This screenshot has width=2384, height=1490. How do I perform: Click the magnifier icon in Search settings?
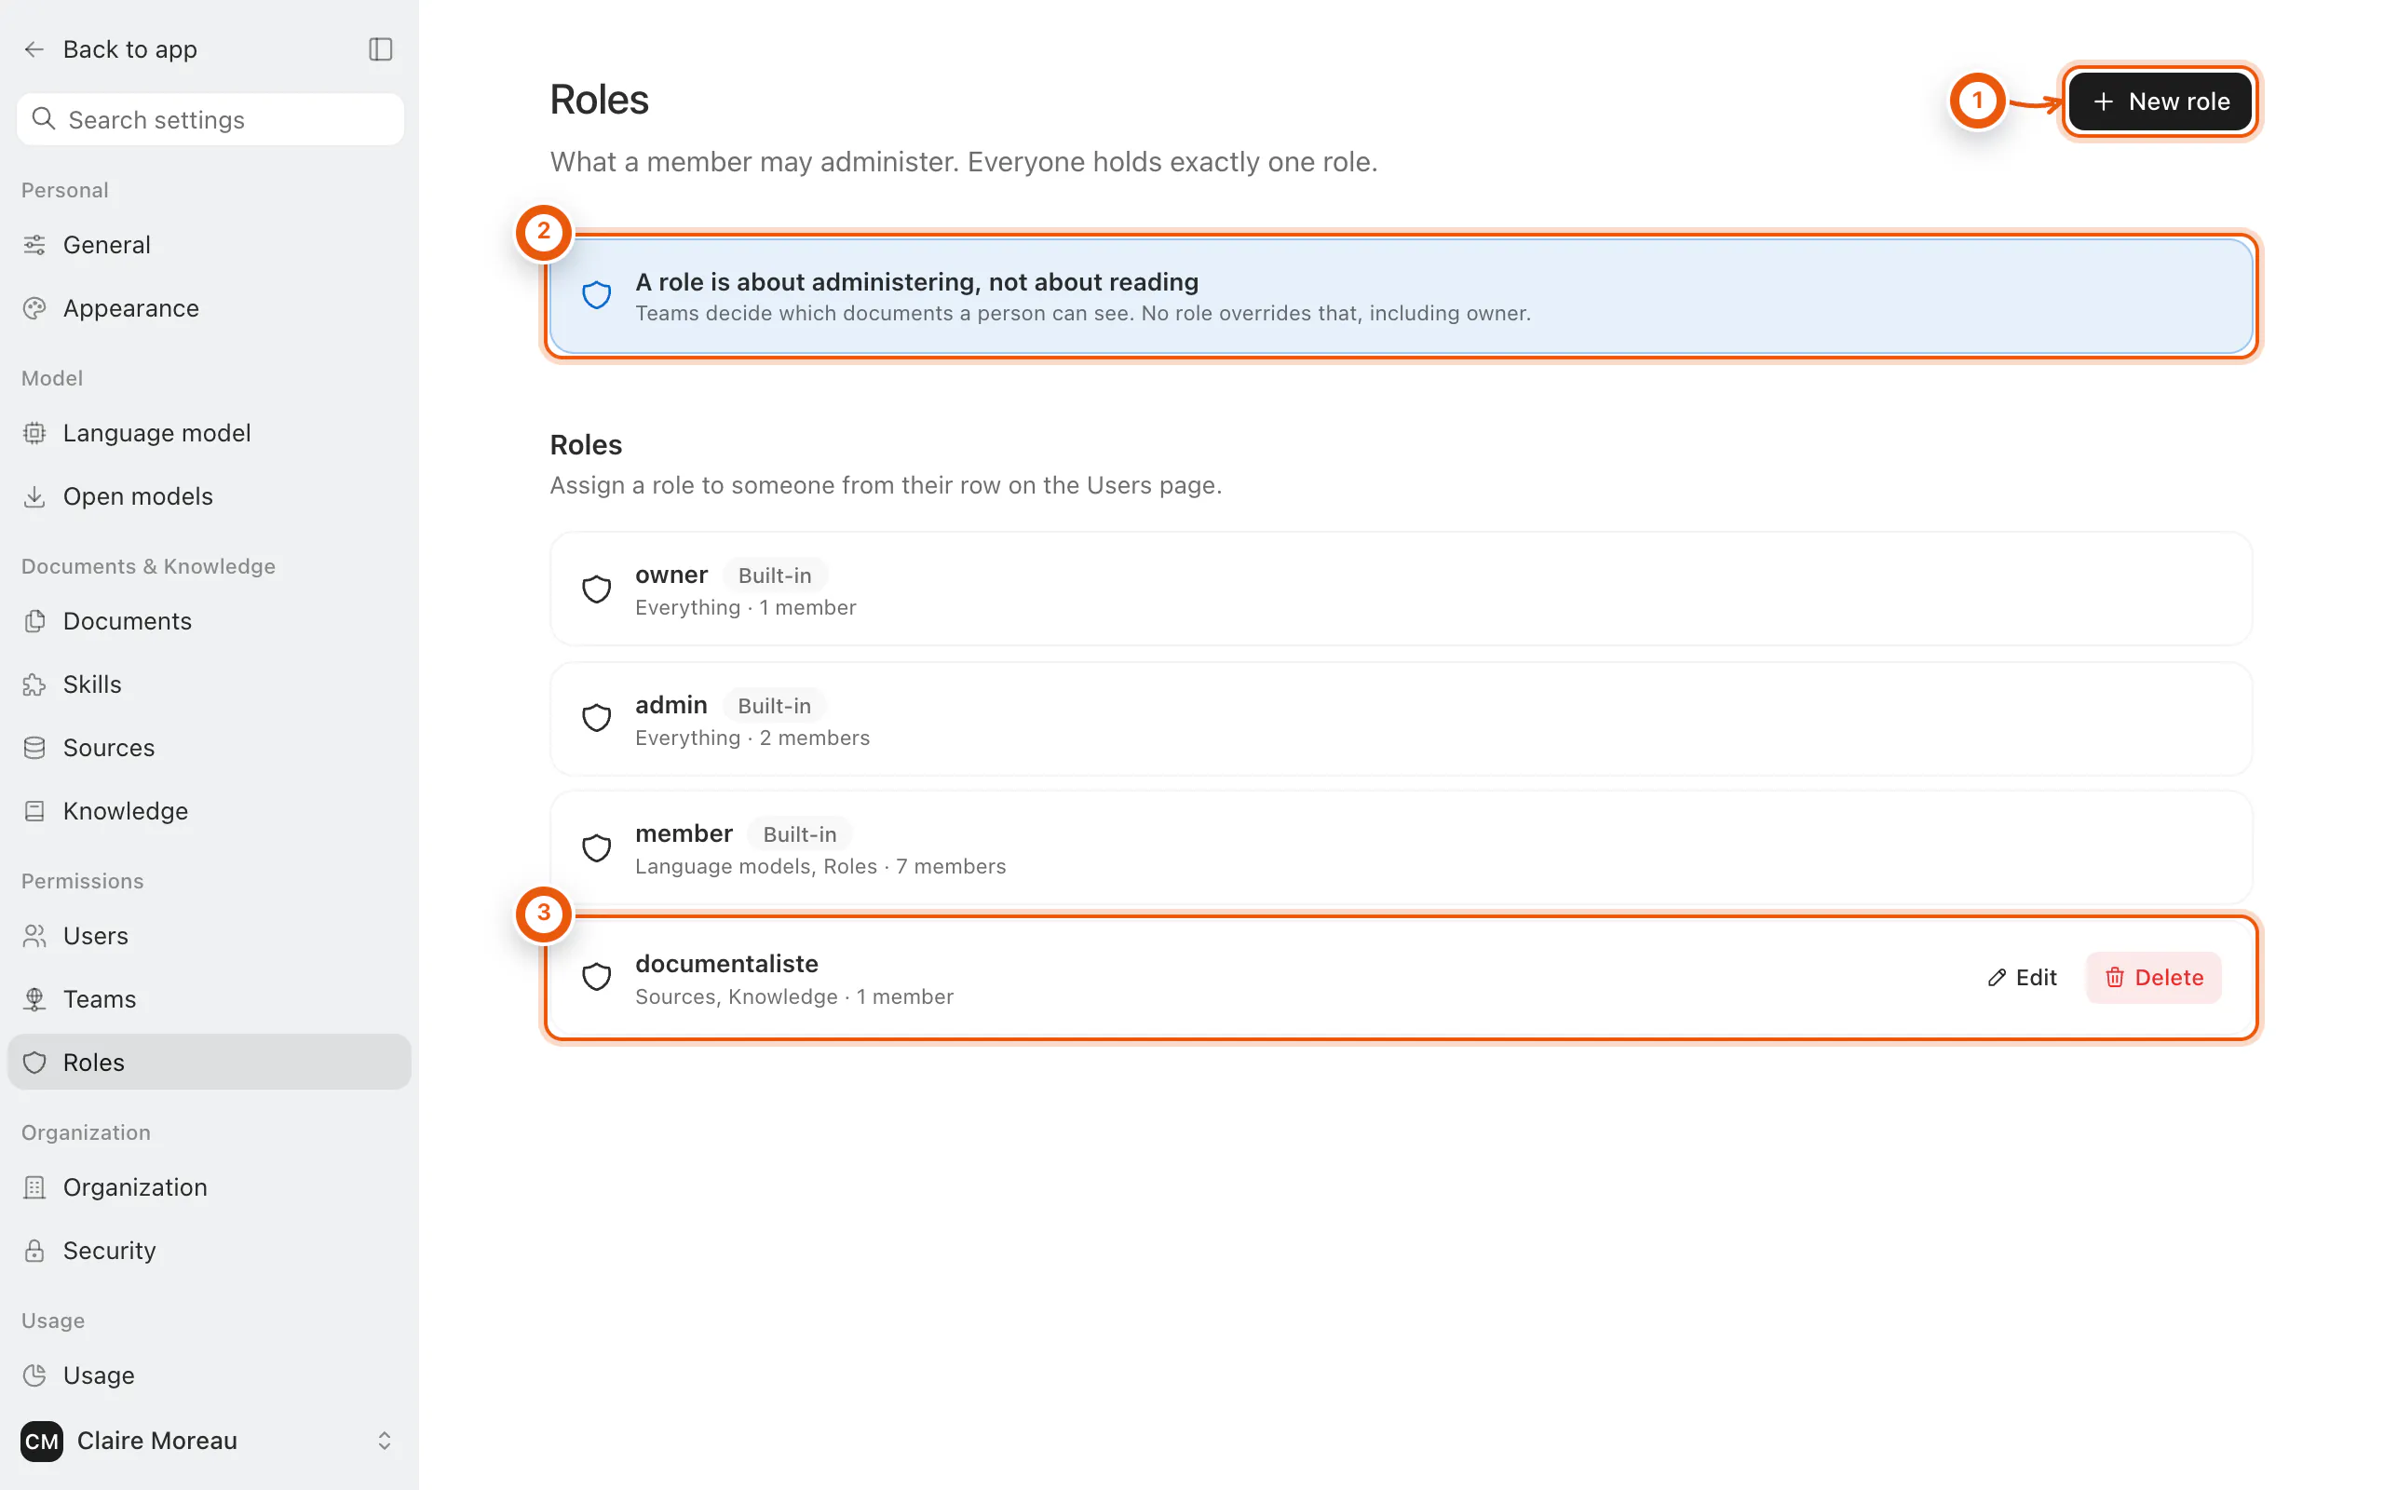click(x=44, y=119)
